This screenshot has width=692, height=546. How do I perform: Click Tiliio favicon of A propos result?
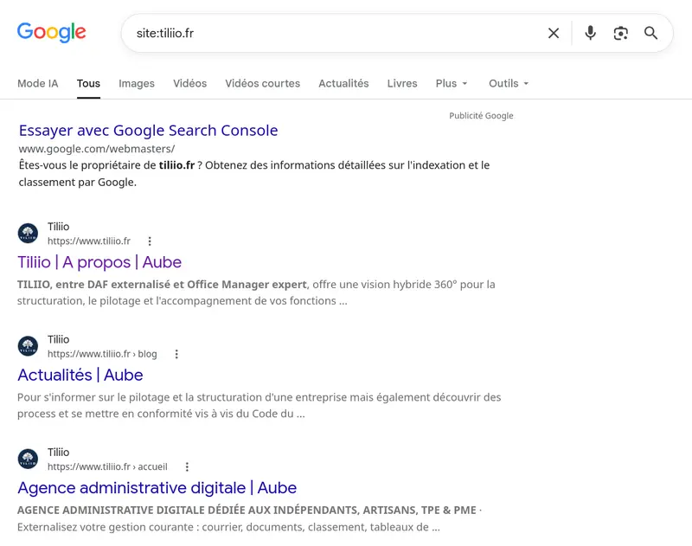pyautogui.click(x=28, y=233)
